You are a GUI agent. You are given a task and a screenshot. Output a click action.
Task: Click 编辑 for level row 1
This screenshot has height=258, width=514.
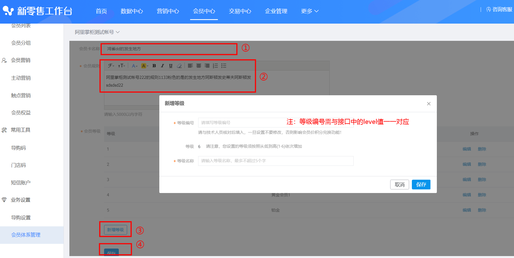point(467,149)
